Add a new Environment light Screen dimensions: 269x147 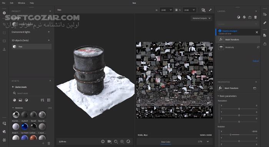tap(49, 32)
